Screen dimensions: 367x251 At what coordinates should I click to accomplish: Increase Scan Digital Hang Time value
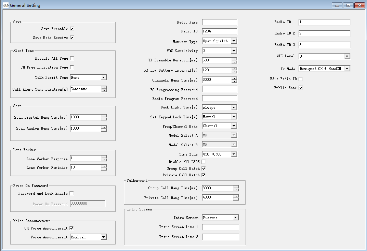[x=104, y=116]
